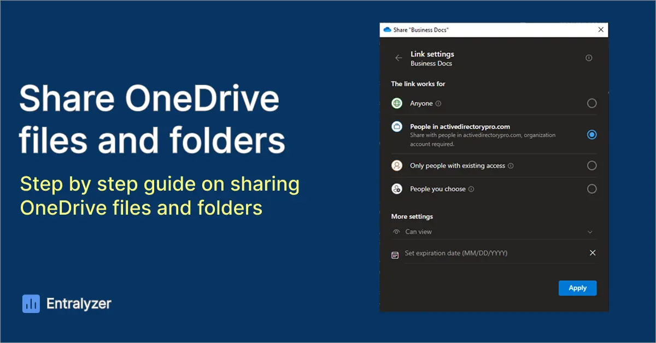The width and height of the screenshot is (656, 343).
Task: Clear the expiration date with the X
Action: tap(593, 253)
